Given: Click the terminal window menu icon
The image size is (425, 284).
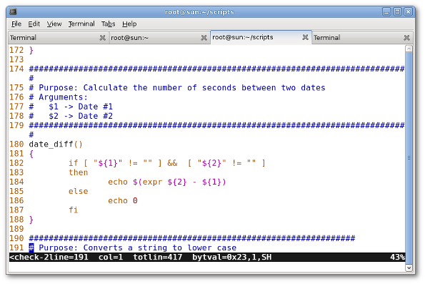Looking at the screenshot, I should coord(13,11).
